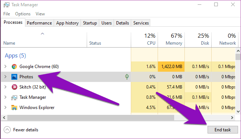
Task: Sort by the Network column header
Action: point(225,40)
